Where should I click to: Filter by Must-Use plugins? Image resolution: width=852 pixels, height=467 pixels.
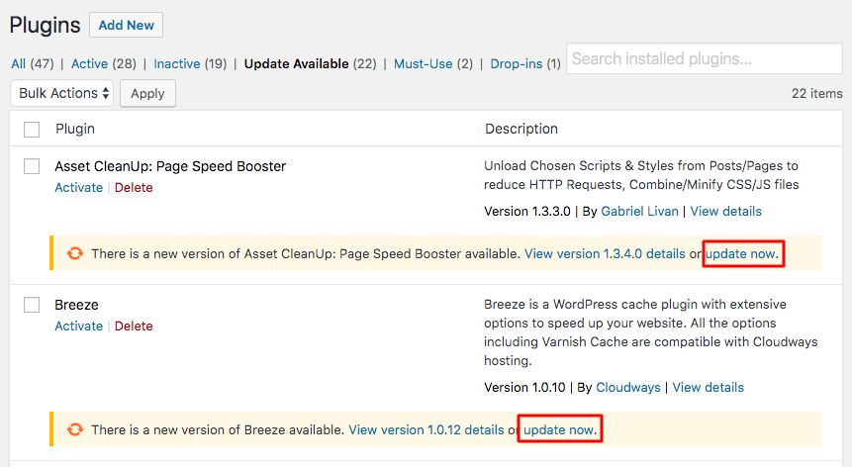click(x=423, y=63)
